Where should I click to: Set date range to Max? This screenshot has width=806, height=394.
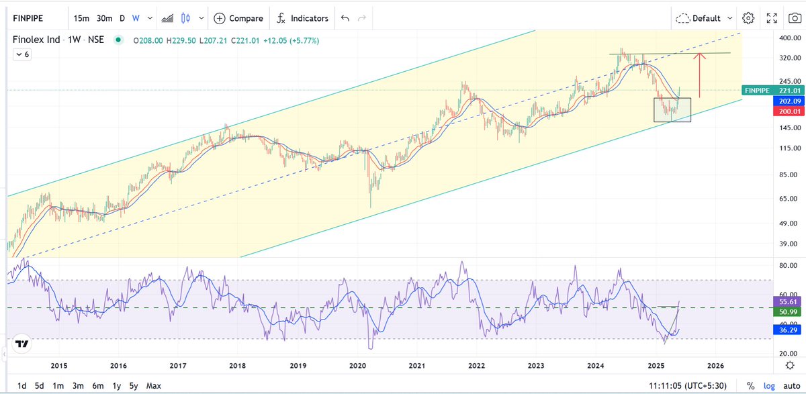point(154,386)
